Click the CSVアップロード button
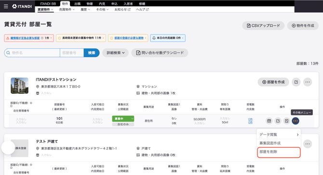Image resolution: width=323 pixels, height=175 pixels. tap(263, 25)
